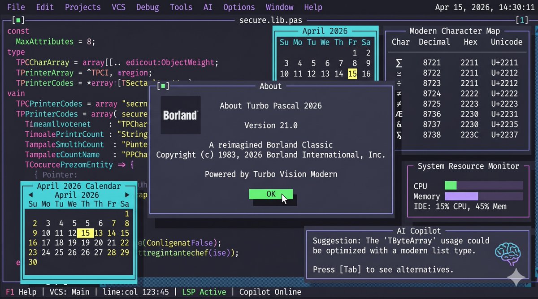Click the TPCCharArray declaration line
This screenshot has height=299, width=538.
pyautogui.click(x=117, y=62)
